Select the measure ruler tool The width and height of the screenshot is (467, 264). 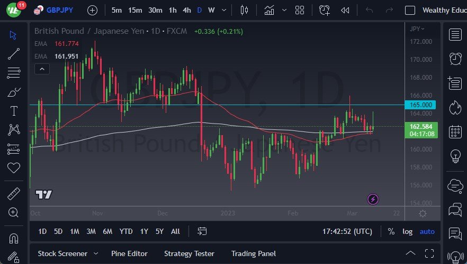[x=14, y=194]
